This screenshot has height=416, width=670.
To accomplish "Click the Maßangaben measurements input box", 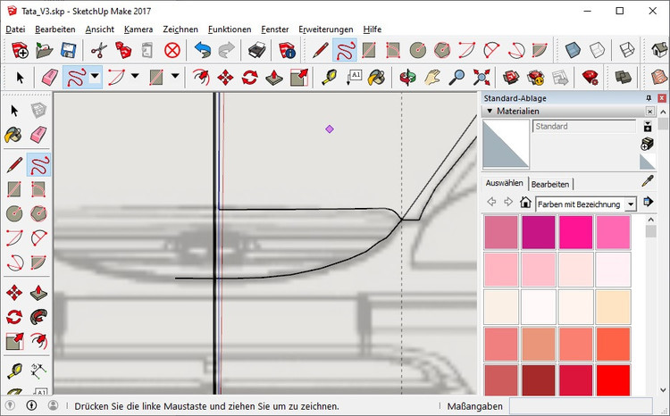I will pyautogui.click(x=581, y=406).
